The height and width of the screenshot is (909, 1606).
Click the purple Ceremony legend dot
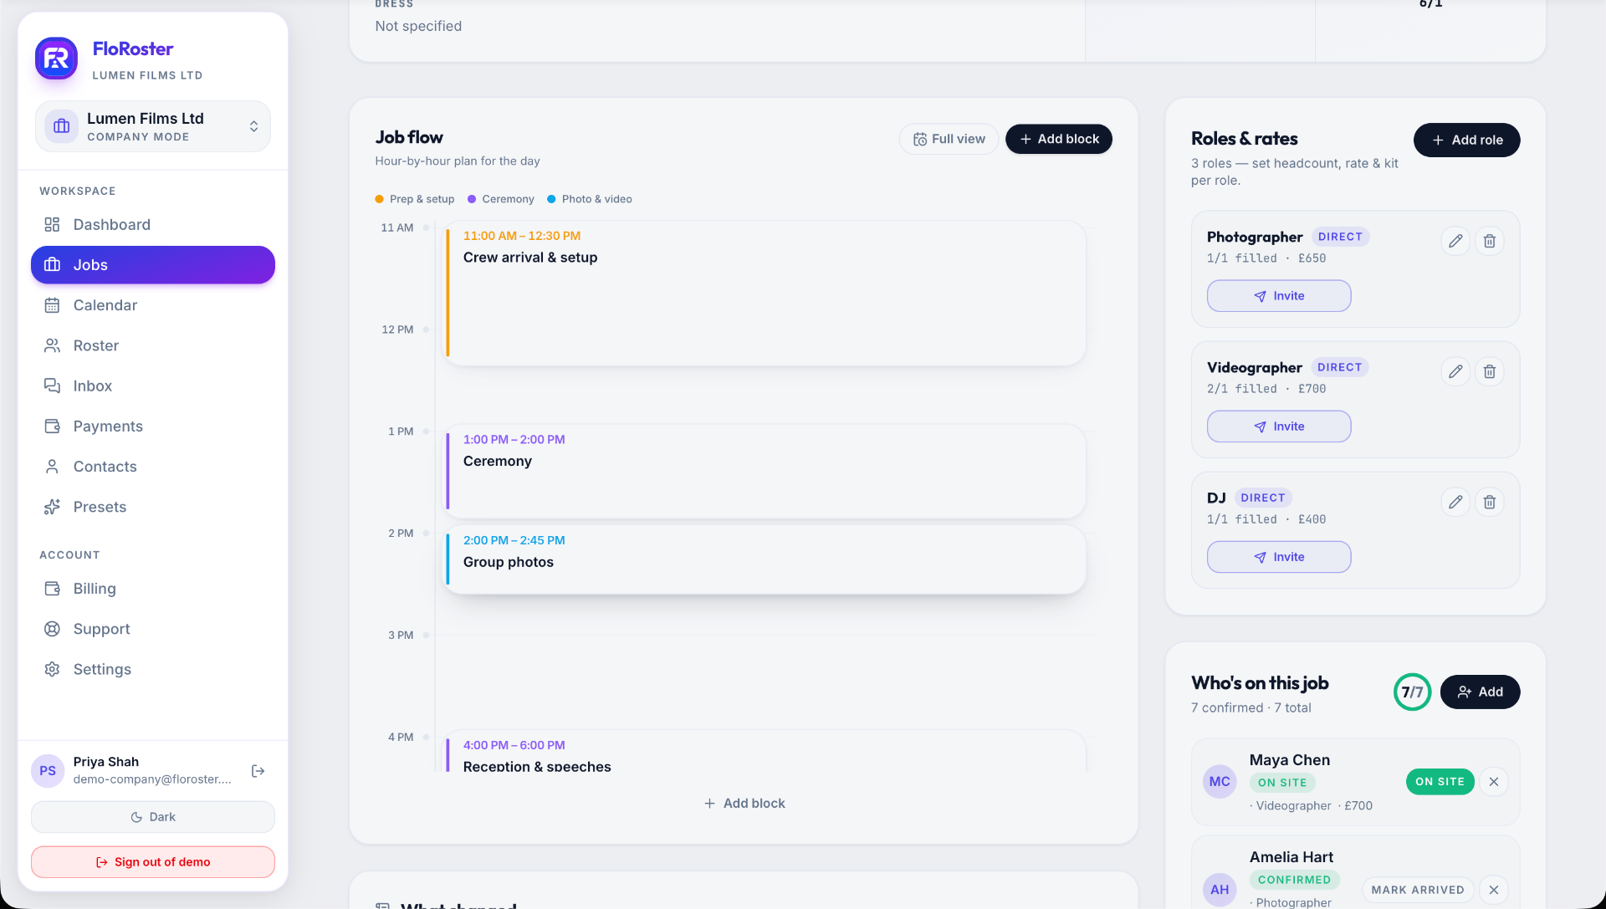tap(472, 199)
